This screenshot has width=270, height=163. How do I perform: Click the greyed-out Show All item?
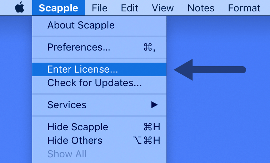tap(67, 154)
